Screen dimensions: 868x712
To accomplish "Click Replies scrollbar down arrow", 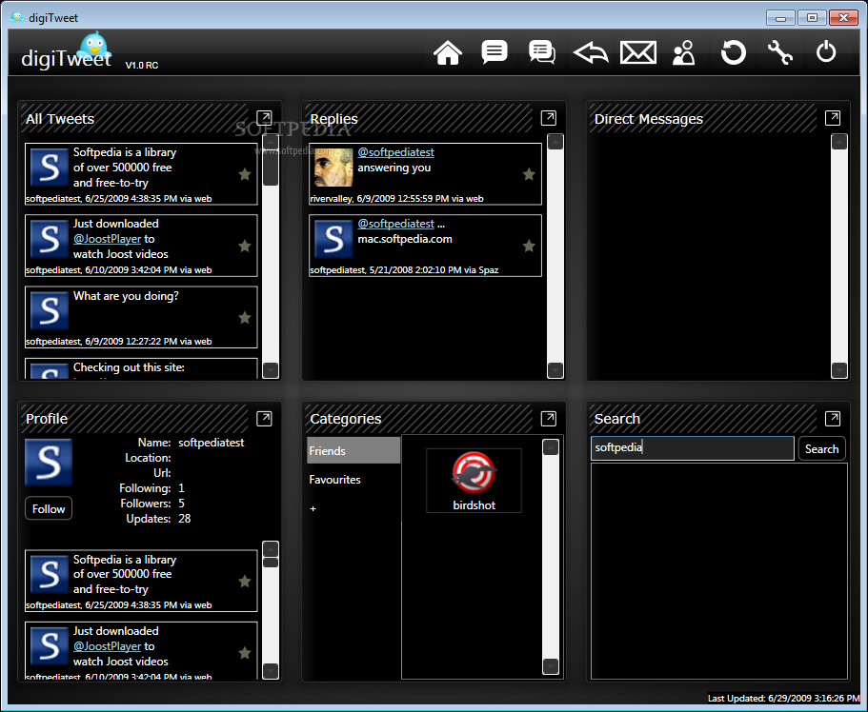I will (x=555, y=369).
